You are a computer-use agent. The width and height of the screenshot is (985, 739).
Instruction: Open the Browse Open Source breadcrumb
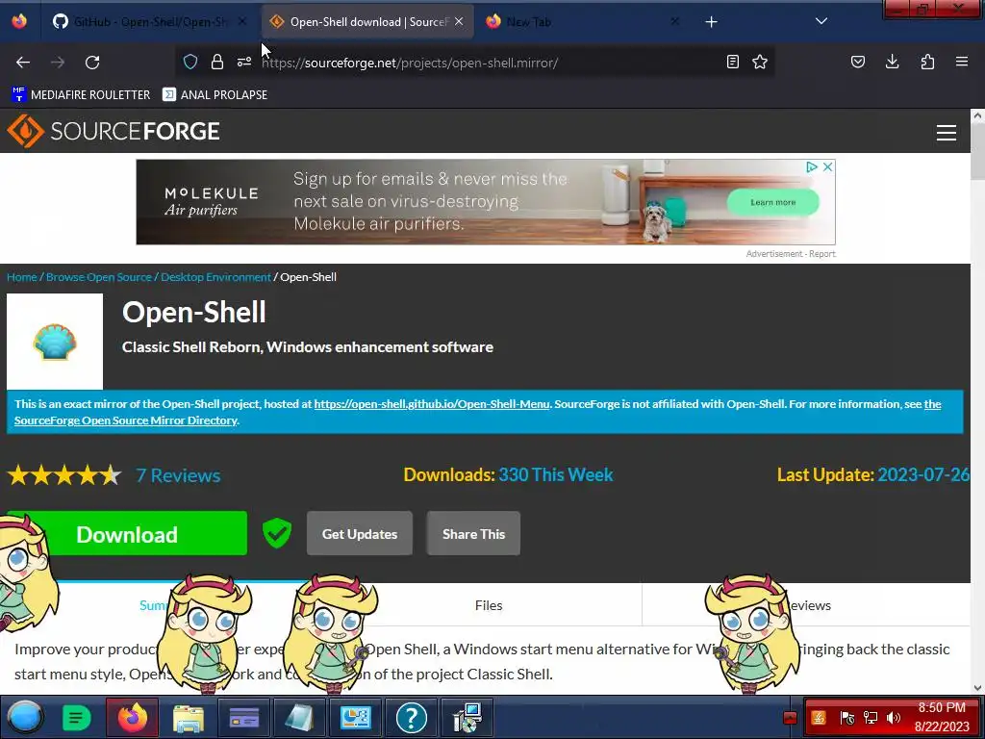point(99,277)
